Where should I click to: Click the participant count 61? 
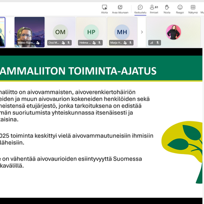click(x=157, y=7)
